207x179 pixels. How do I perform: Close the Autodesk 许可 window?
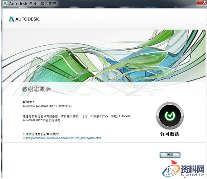[202, 3]
